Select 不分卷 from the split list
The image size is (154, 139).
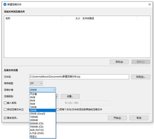click(42, 94)
